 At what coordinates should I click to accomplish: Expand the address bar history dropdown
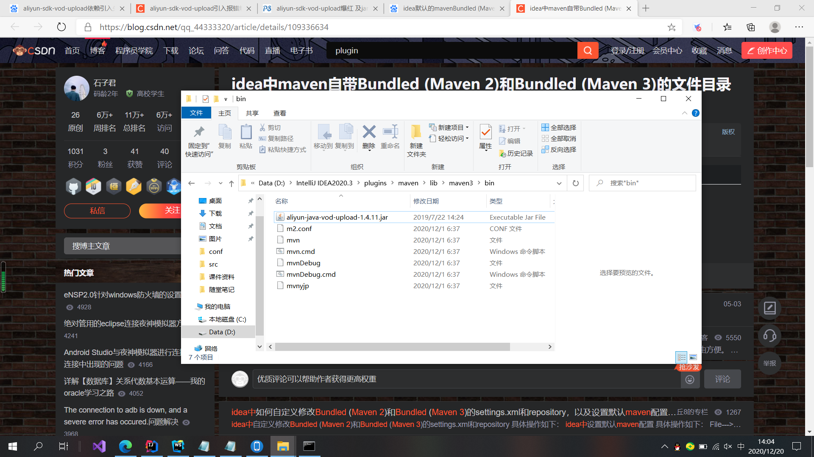(559, 183)
